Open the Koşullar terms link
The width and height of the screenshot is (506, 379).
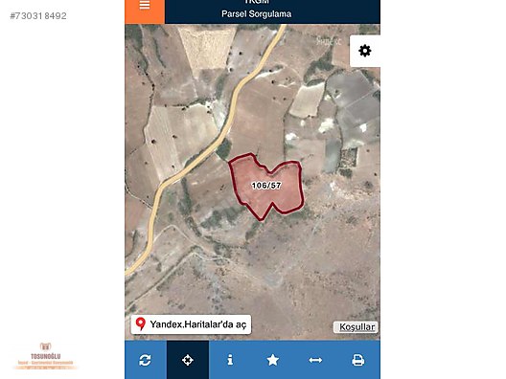coord(356,327)
